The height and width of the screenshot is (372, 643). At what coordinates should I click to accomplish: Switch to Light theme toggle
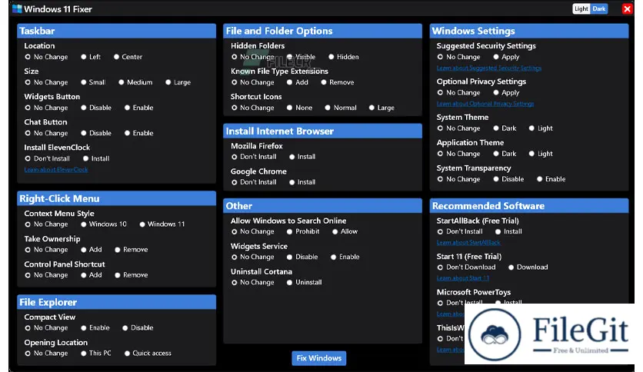coord(581,8)
